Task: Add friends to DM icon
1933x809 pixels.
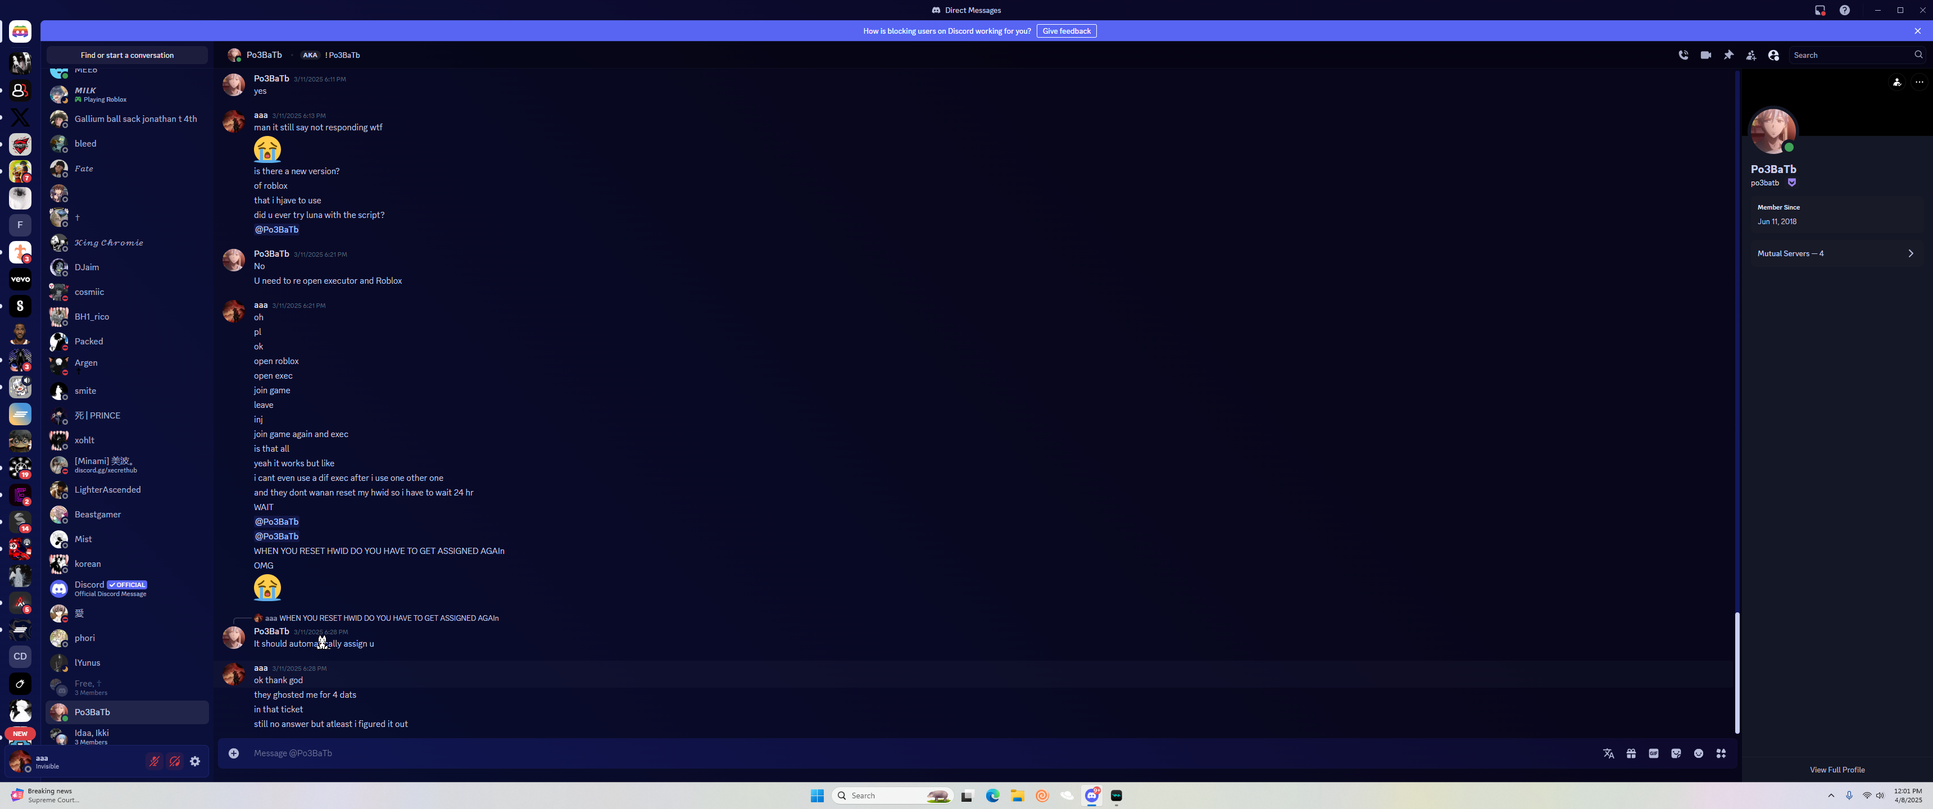Action: coord(1750,55)
